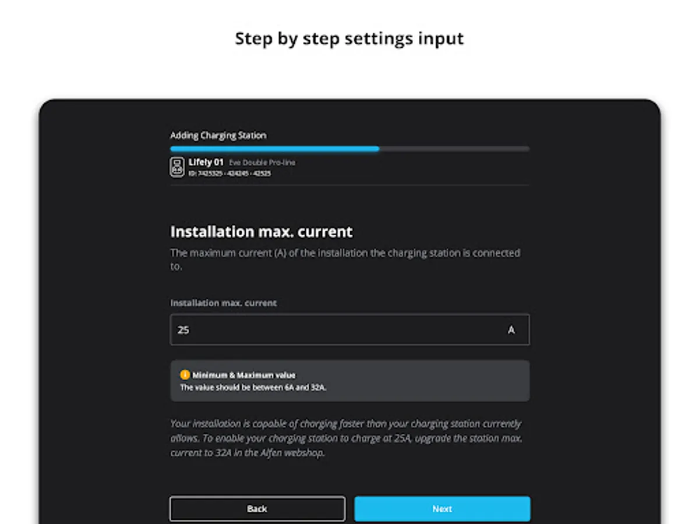
Task: Click the station ID number text
Action: [230, 174]
